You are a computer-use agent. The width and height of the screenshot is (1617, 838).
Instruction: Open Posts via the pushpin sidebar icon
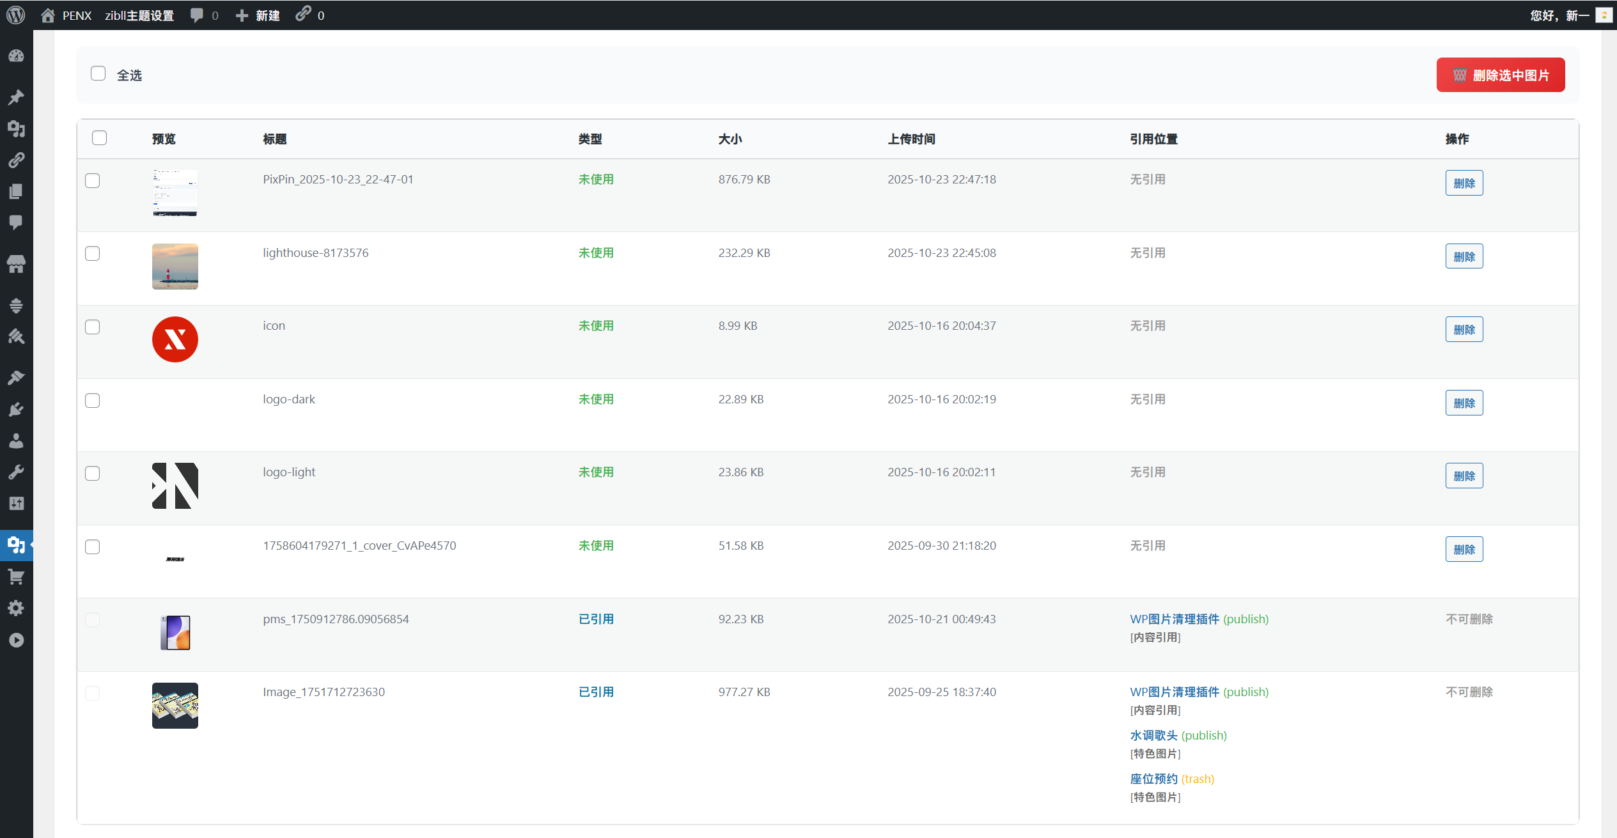tap(16, 97)
